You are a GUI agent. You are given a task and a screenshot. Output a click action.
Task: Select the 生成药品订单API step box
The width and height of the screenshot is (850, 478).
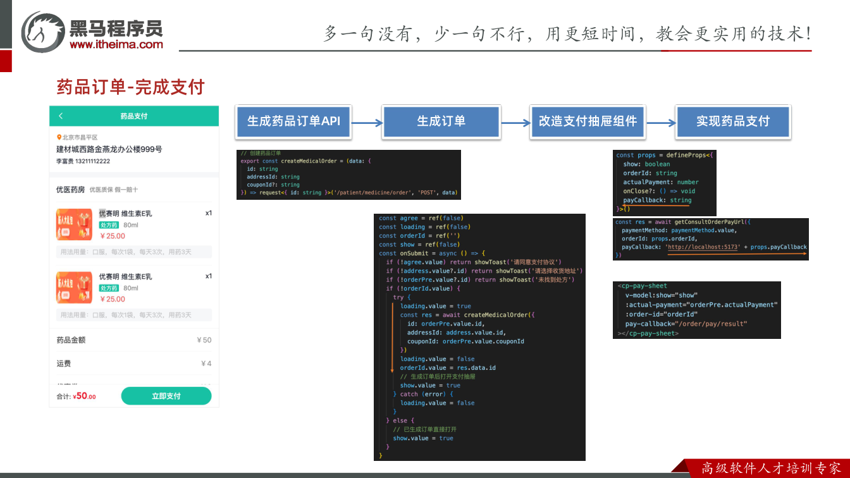point(293,121)
